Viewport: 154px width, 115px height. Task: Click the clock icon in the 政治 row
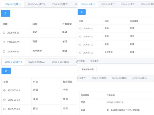pos(80,45)
